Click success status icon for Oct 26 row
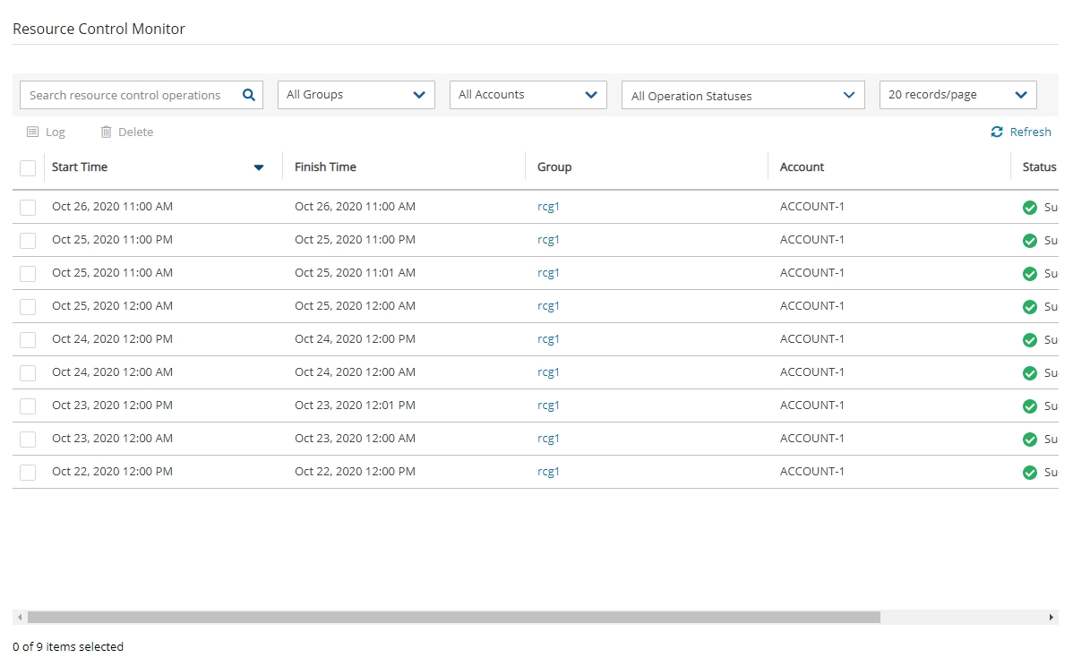 click(x=1030, y=208)
